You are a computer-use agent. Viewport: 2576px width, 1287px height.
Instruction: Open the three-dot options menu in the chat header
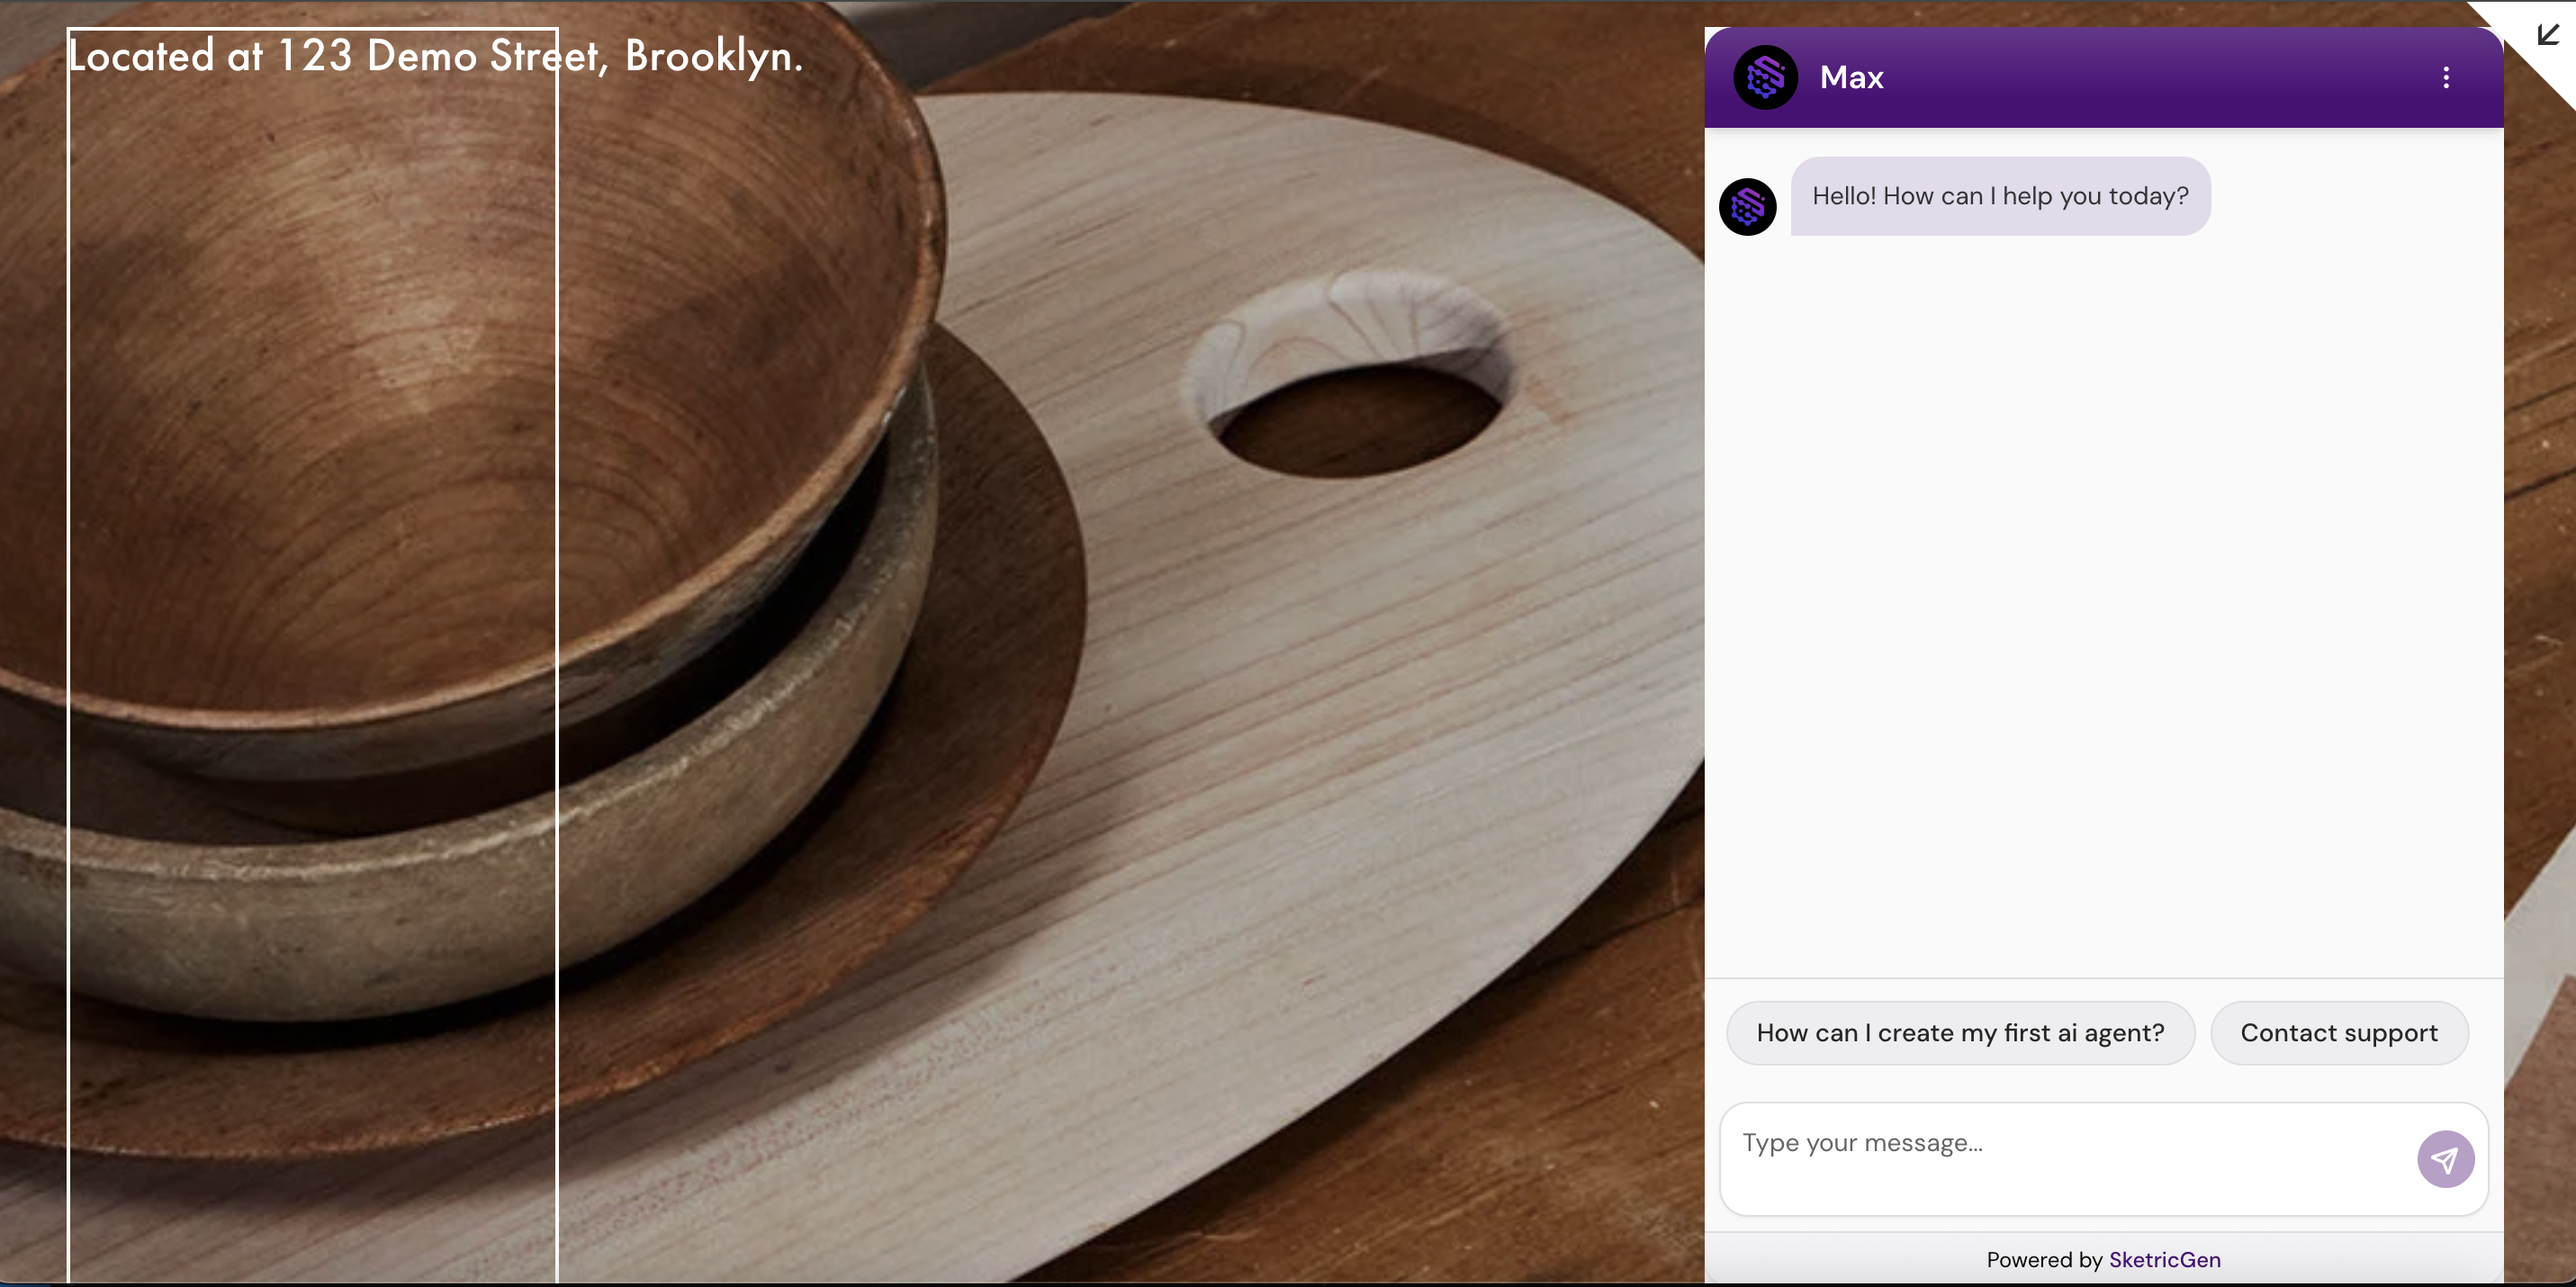coord(2446,77)
